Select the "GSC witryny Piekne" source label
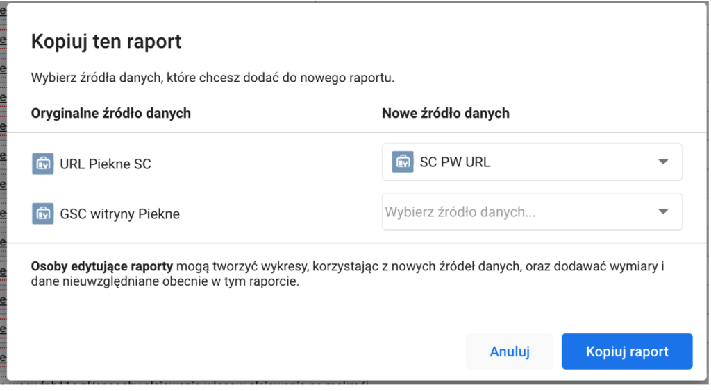Image resolution: width=711 pixels, height=391 pixels. coord(119,214)
